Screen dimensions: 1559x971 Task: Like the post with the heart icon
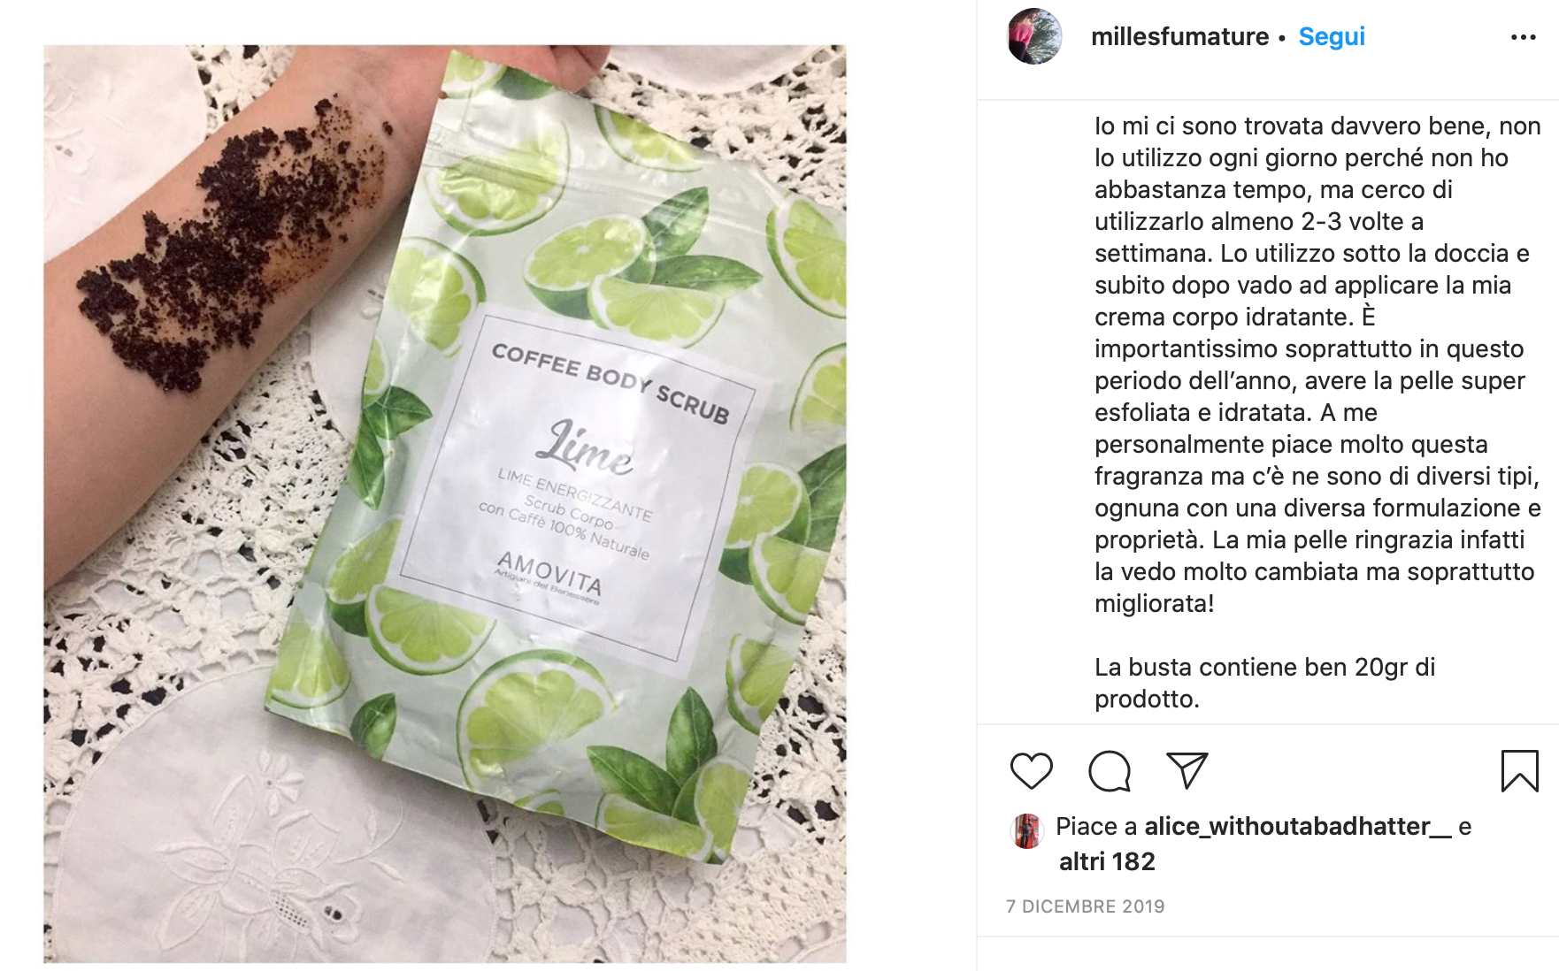point(1031,771)
